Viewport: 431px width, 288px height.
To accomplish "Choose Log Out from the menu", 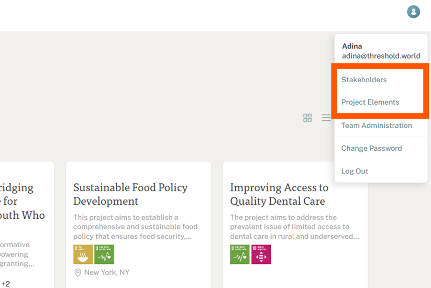I will (355, 171).
